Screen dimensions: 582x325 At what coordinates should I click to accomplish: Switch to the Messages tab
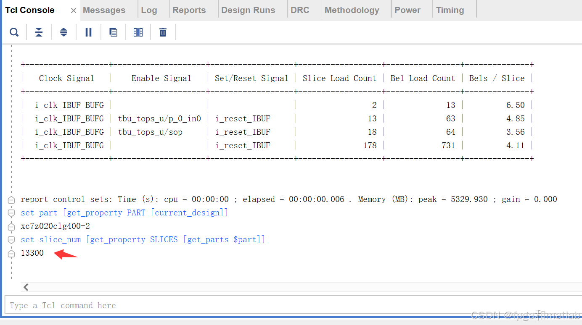click(103, 9)
